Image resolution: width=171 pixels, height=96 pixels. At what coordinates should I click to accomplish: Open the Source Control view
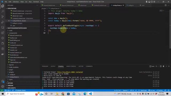3,17
